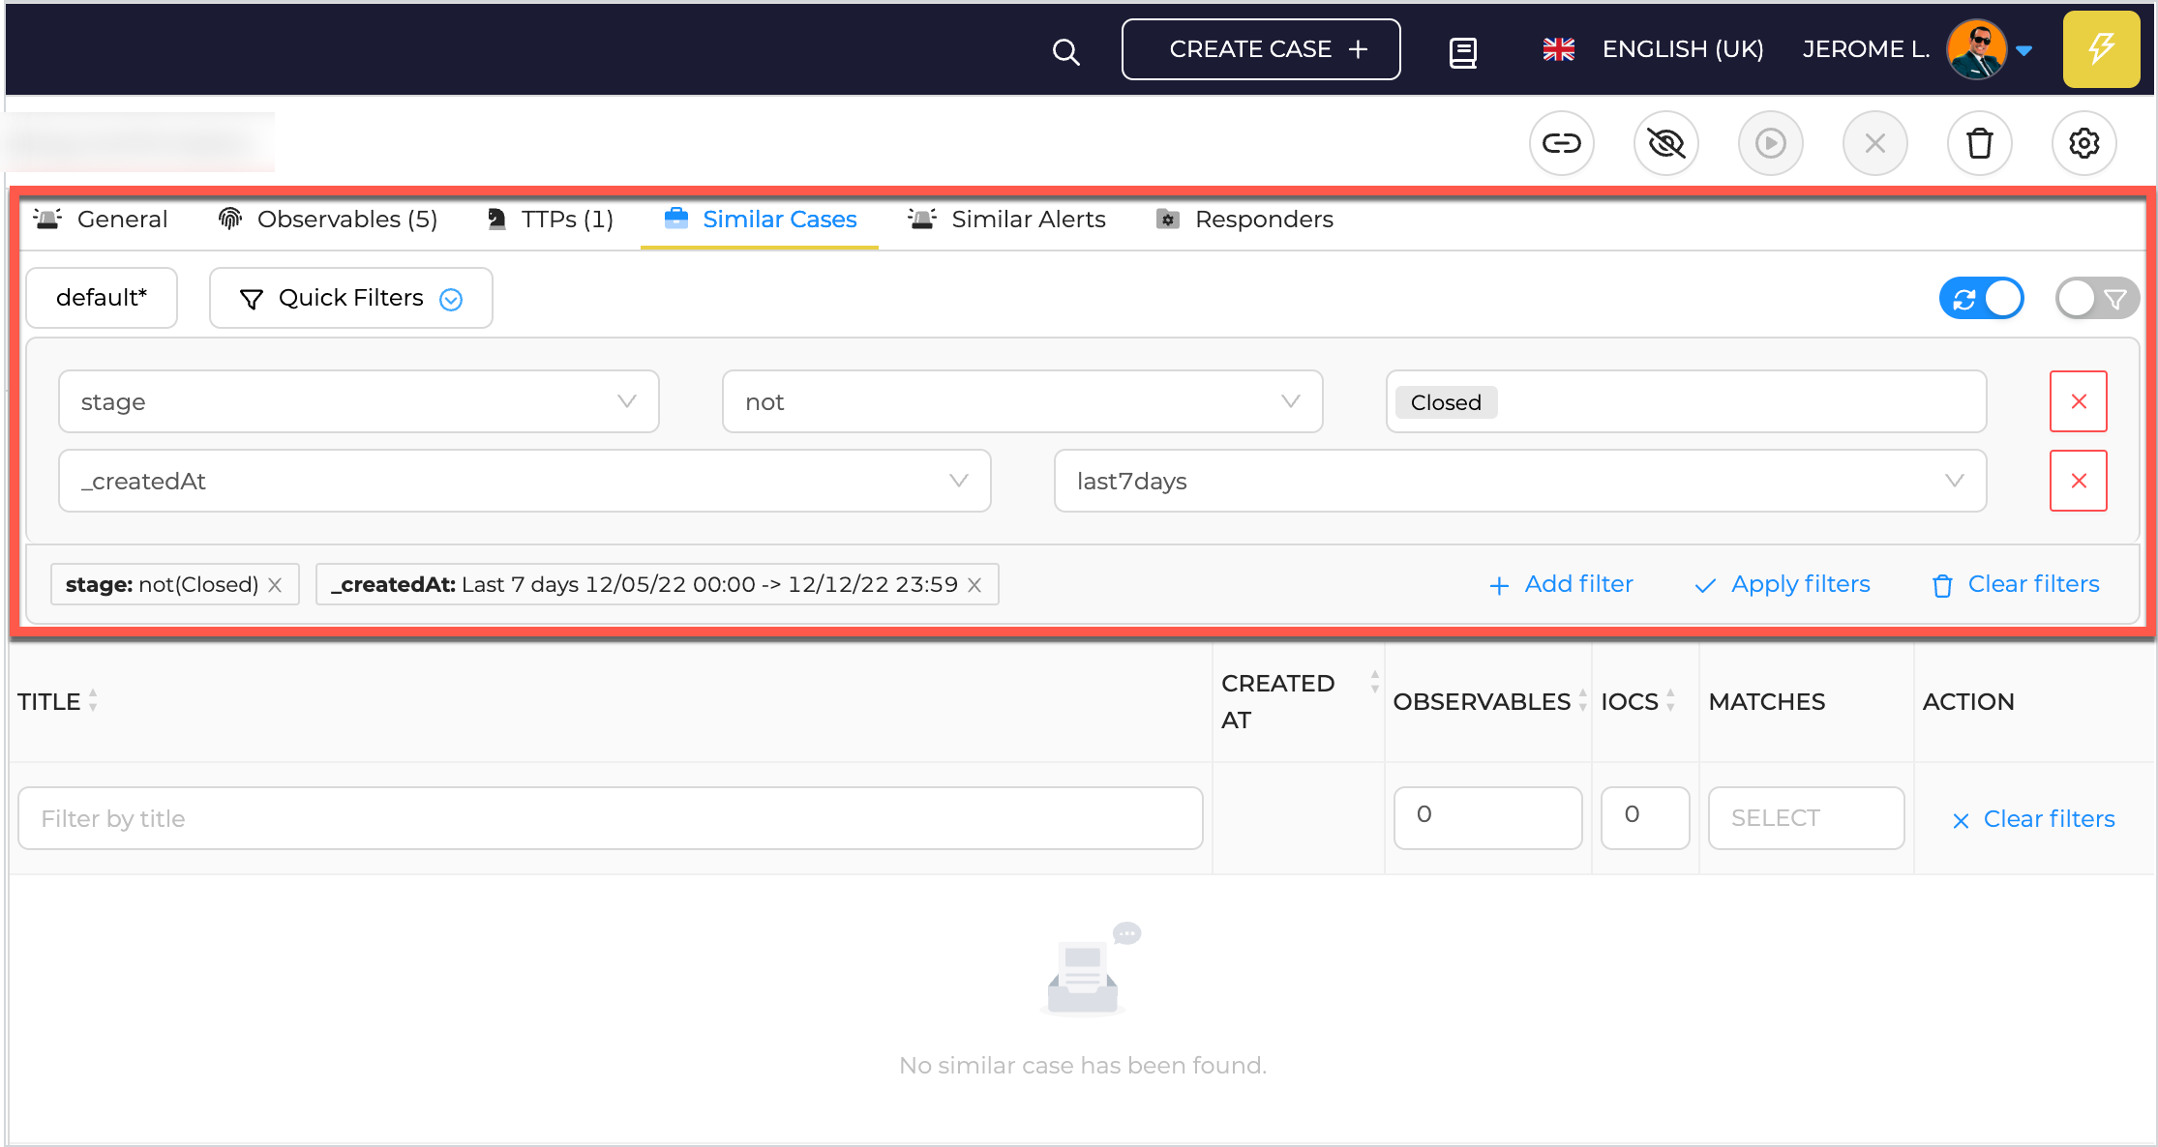Click the grey X close case button
Image resolution: width=2158 pixels, height=1147 pixels.
(x=1874, y=143)
